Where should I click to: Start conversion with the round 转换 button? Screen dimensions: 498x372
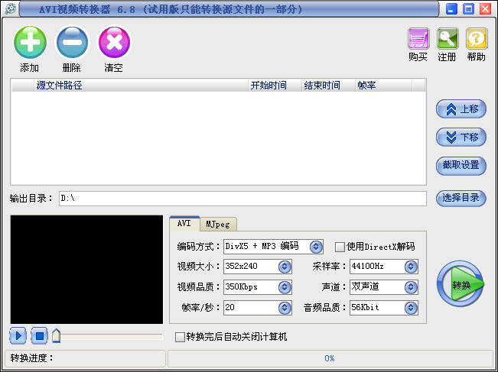click(x=461, y=284)
